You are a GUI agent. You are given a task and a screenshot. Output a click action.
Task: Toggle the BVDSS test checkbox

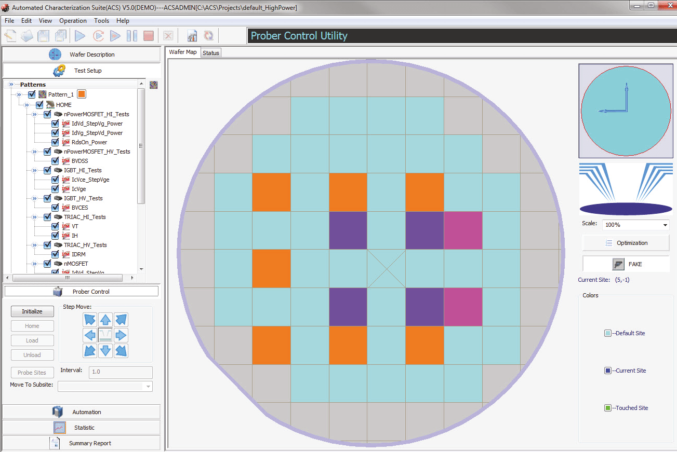(55, 161)
